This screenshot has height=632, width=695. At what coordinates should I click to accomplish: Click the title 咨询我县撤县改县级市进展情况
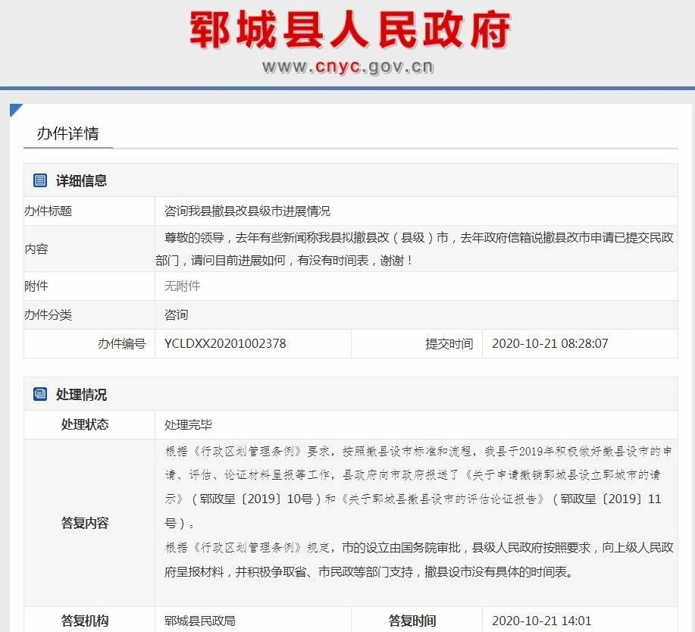coord(247,211)
